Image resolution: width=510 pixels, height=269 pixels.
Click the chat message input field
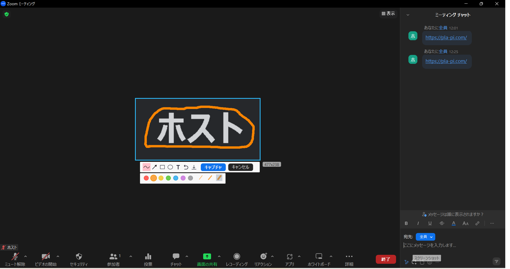447,245
